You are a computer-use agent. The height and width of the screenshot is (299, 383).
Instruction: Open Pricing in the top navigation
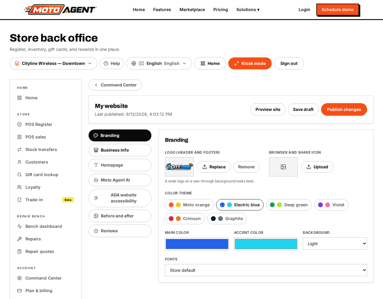(221, 10)
